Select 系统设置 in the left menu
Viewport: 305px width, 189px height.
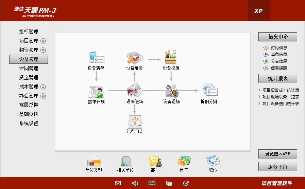(x=29, y=124)
